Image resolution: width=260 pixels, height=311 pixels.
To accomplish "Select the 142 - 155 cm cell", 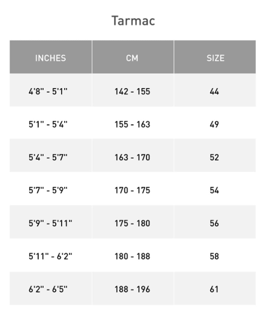I will click(x=132, y=92).
